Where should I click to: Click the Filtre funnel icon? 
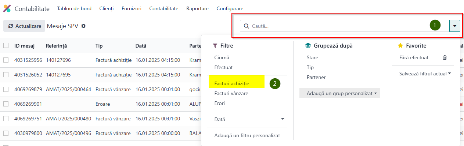click(215, 46)
